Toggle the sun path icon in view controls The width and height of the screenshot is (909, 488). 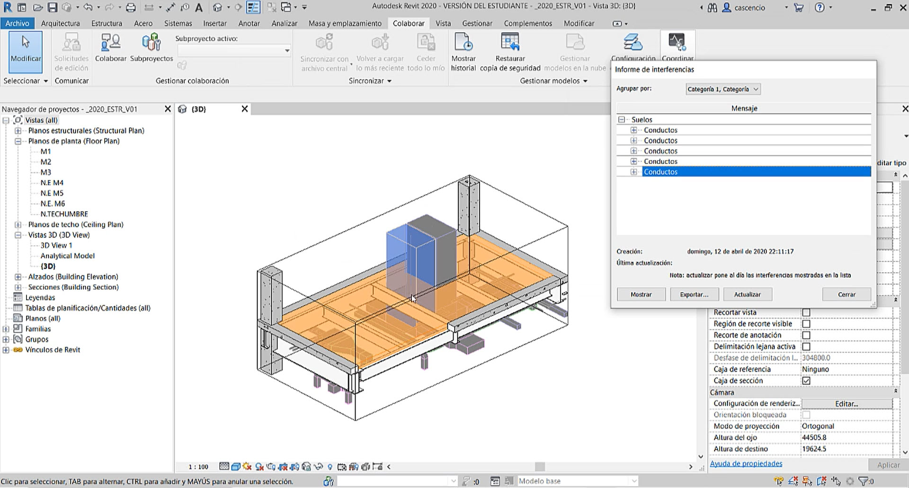click(247, 466)
